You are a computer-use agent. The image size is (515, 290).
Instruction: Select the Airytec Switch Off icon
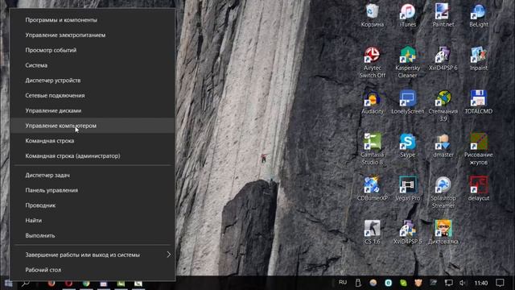pos(372,63)
